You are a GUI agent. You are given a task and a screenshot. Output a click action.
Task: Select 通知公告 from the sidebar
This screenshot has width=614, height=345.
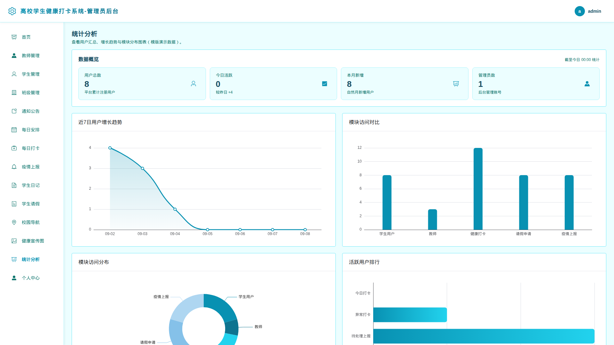pyautogui.click(x=32, y=111)
